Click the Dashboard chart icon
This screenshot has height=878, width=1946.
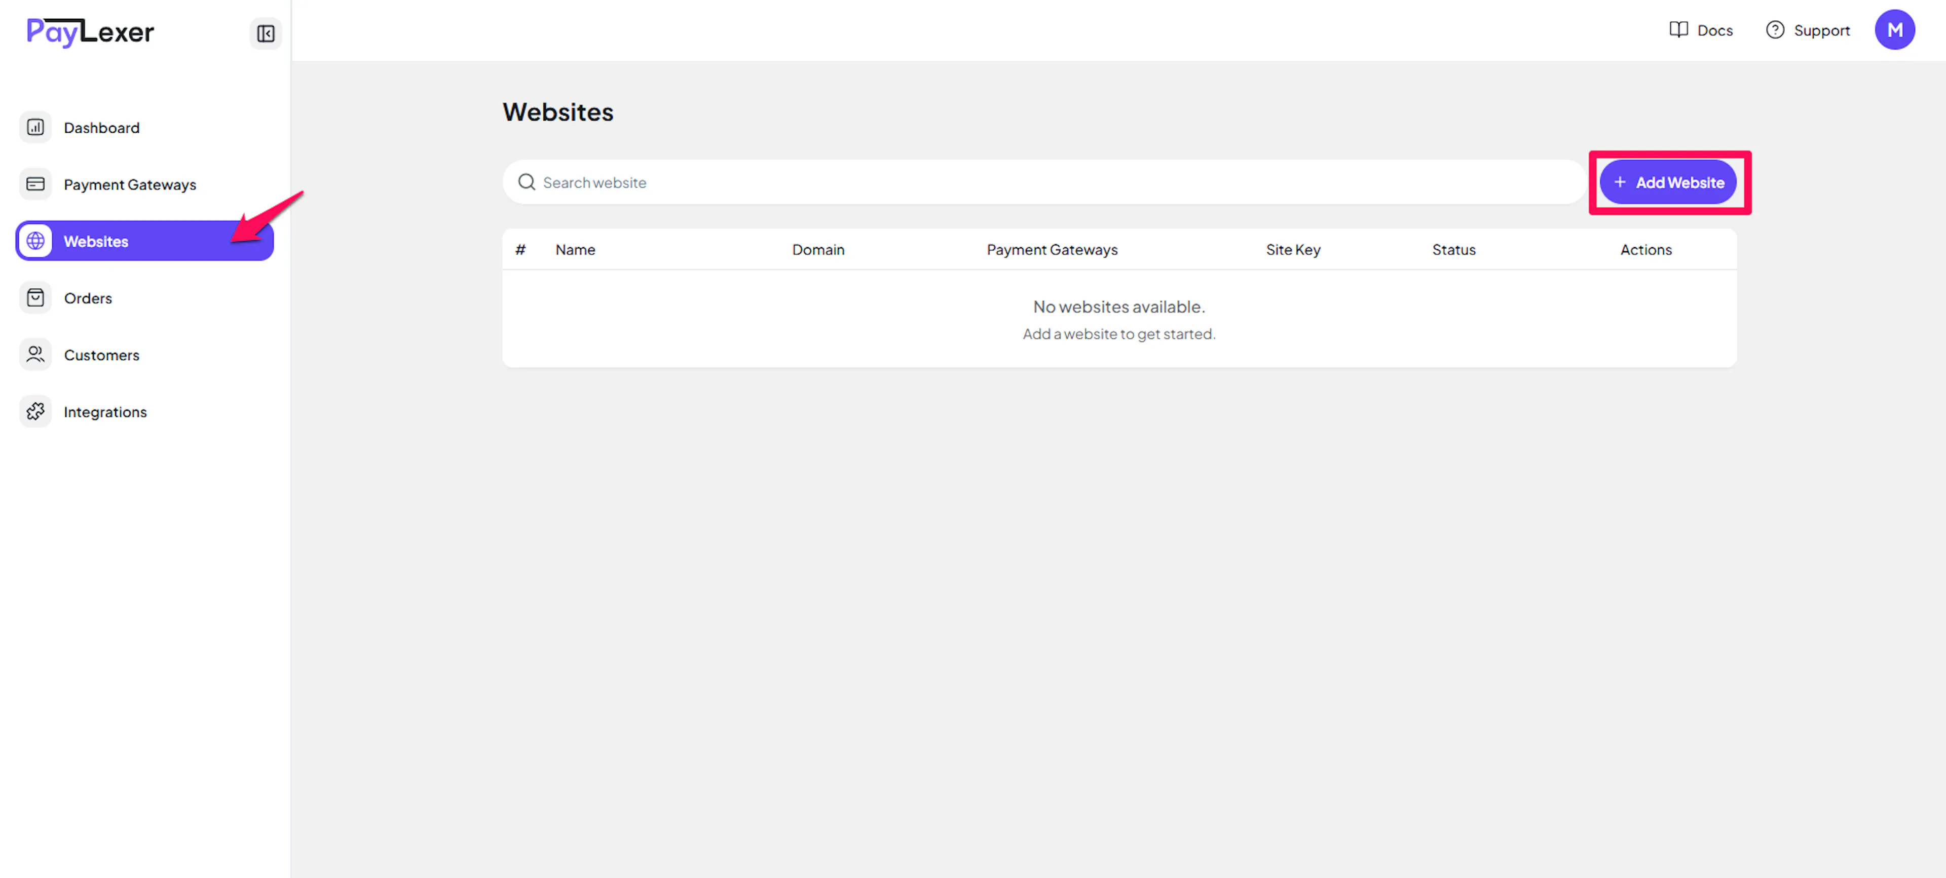click(x=35, y=128)
